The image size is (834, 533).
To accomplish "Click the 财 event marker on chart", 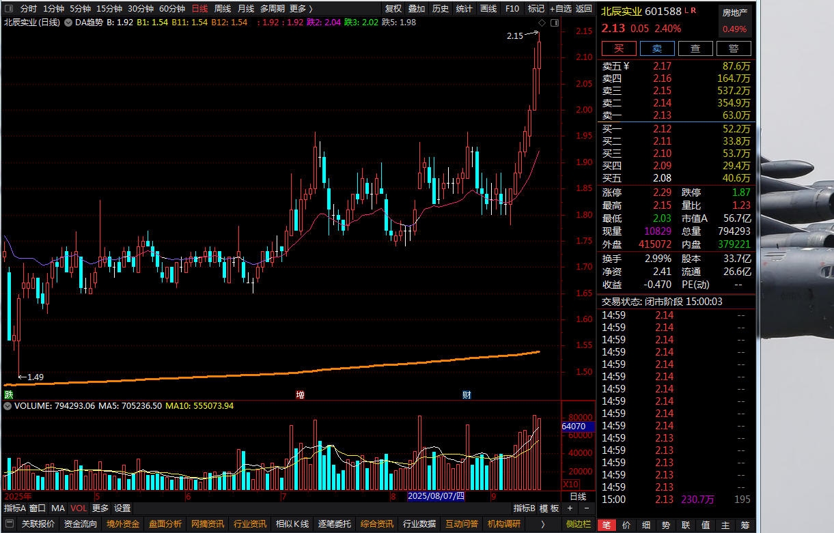I will 467,394.
